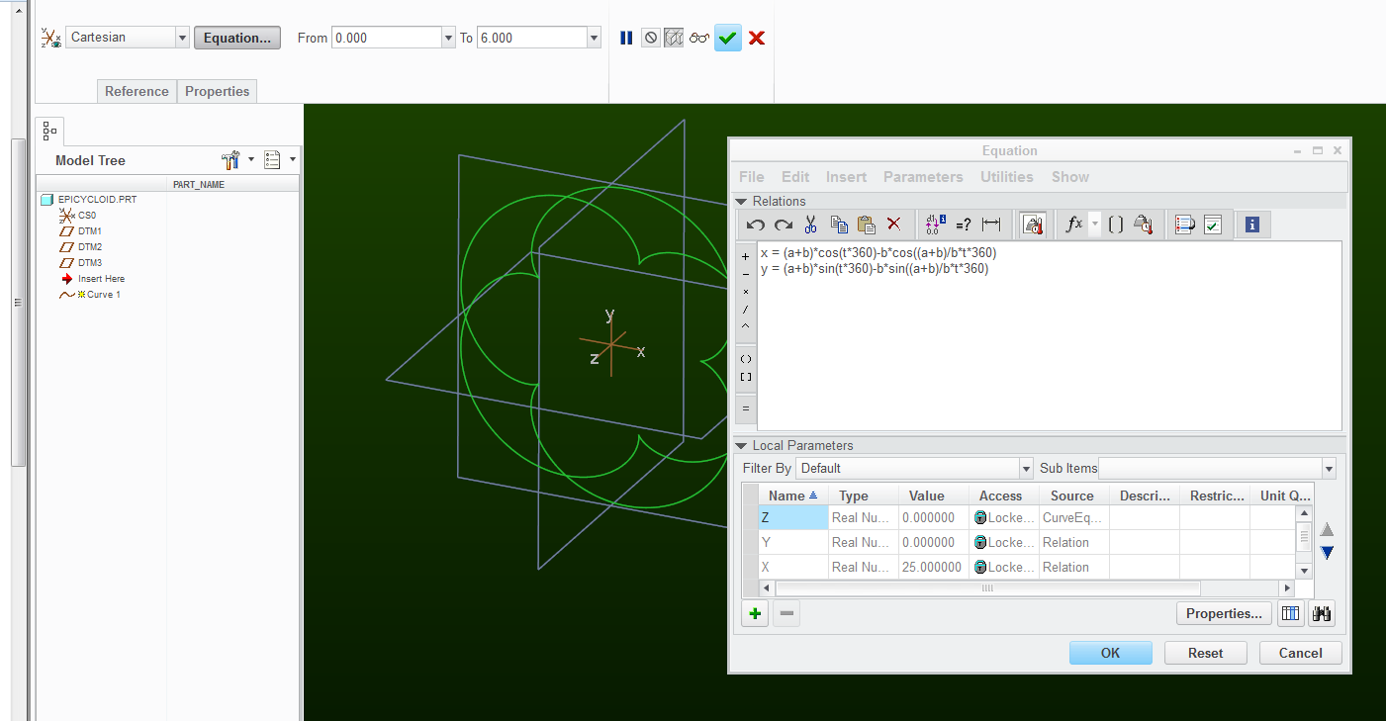The image size is (1386, 721).
Task: Toggle the units-sensitive relation icon
Action: click(x=1033, y=225)
